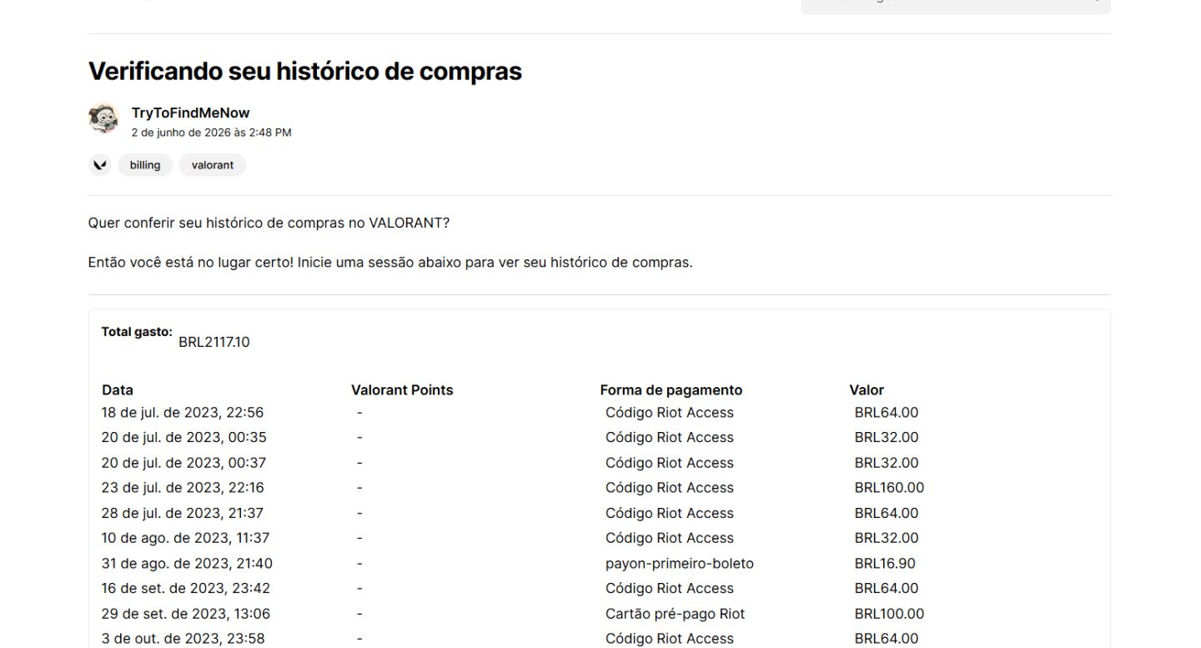Click the date 10 de ago. de 2023, 11:37
The width and height of the screenshot is (1201, 648).
[186, 538]
